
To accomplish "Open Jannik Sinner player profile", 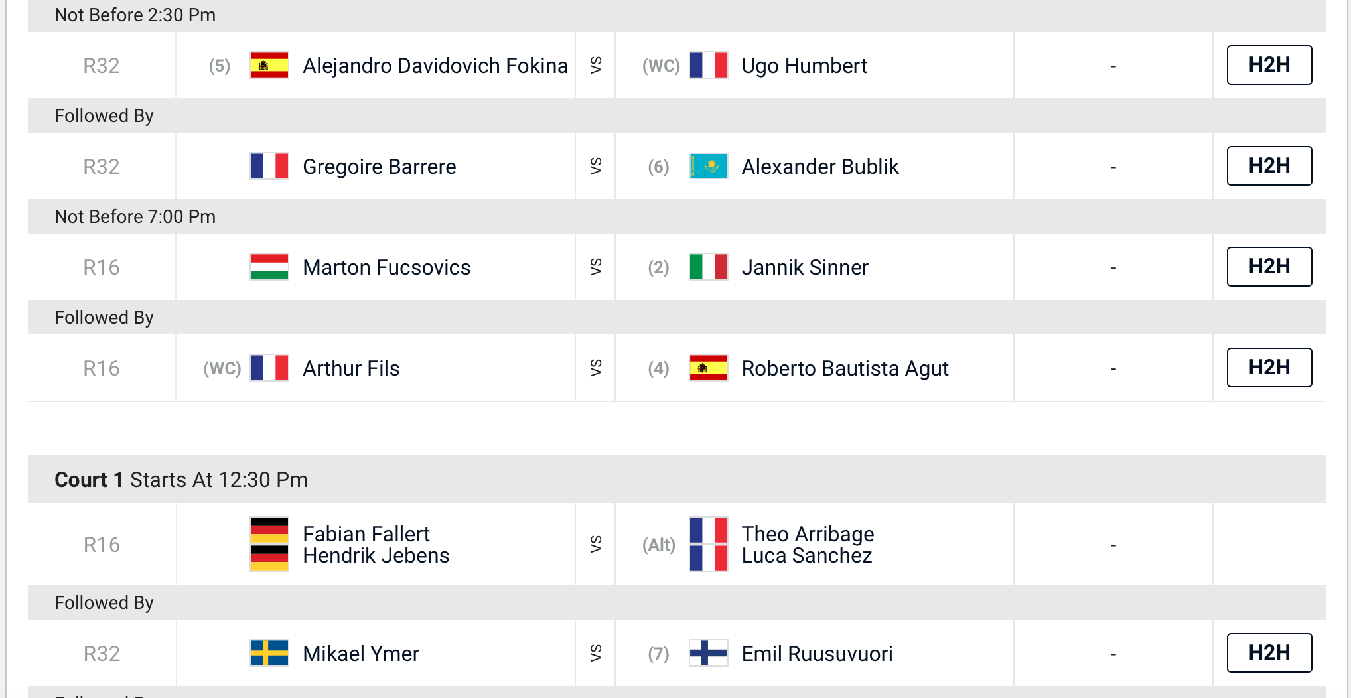I will [x=804, y=267].
